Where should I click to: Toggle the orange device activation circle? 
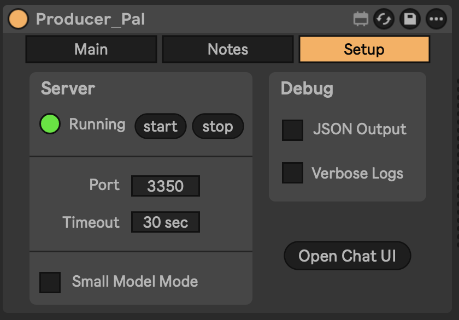[17, 19]
